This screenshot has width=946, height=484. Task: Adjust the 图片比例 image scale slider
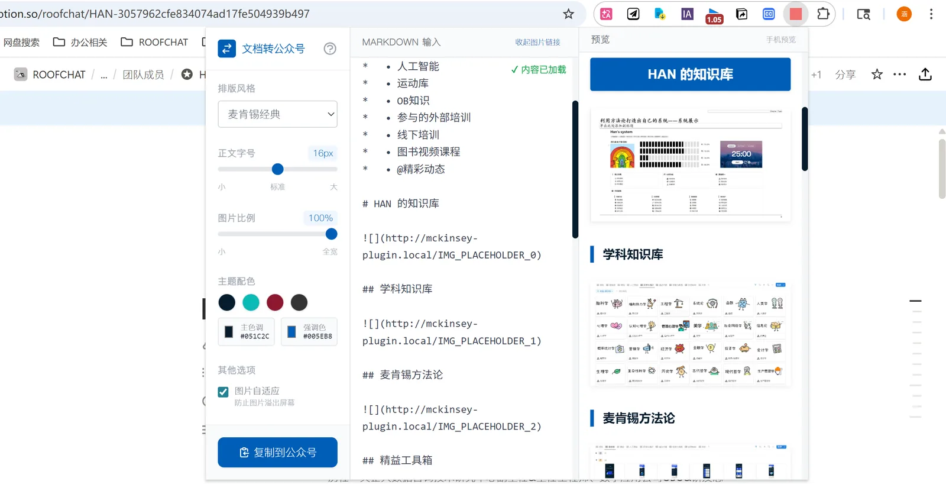tap(277, 234)
